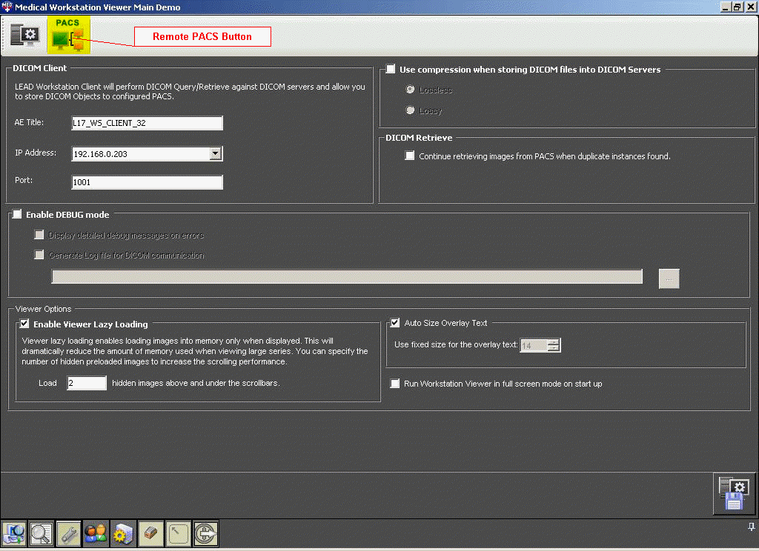Select the Lossless compression radio button
The height and width of the screenshot is (551, 759).
[410, 90]
